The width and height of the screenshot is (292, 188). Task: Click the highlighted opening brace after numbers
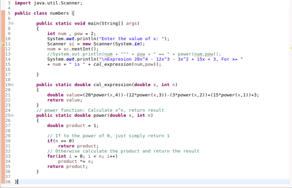73,13
